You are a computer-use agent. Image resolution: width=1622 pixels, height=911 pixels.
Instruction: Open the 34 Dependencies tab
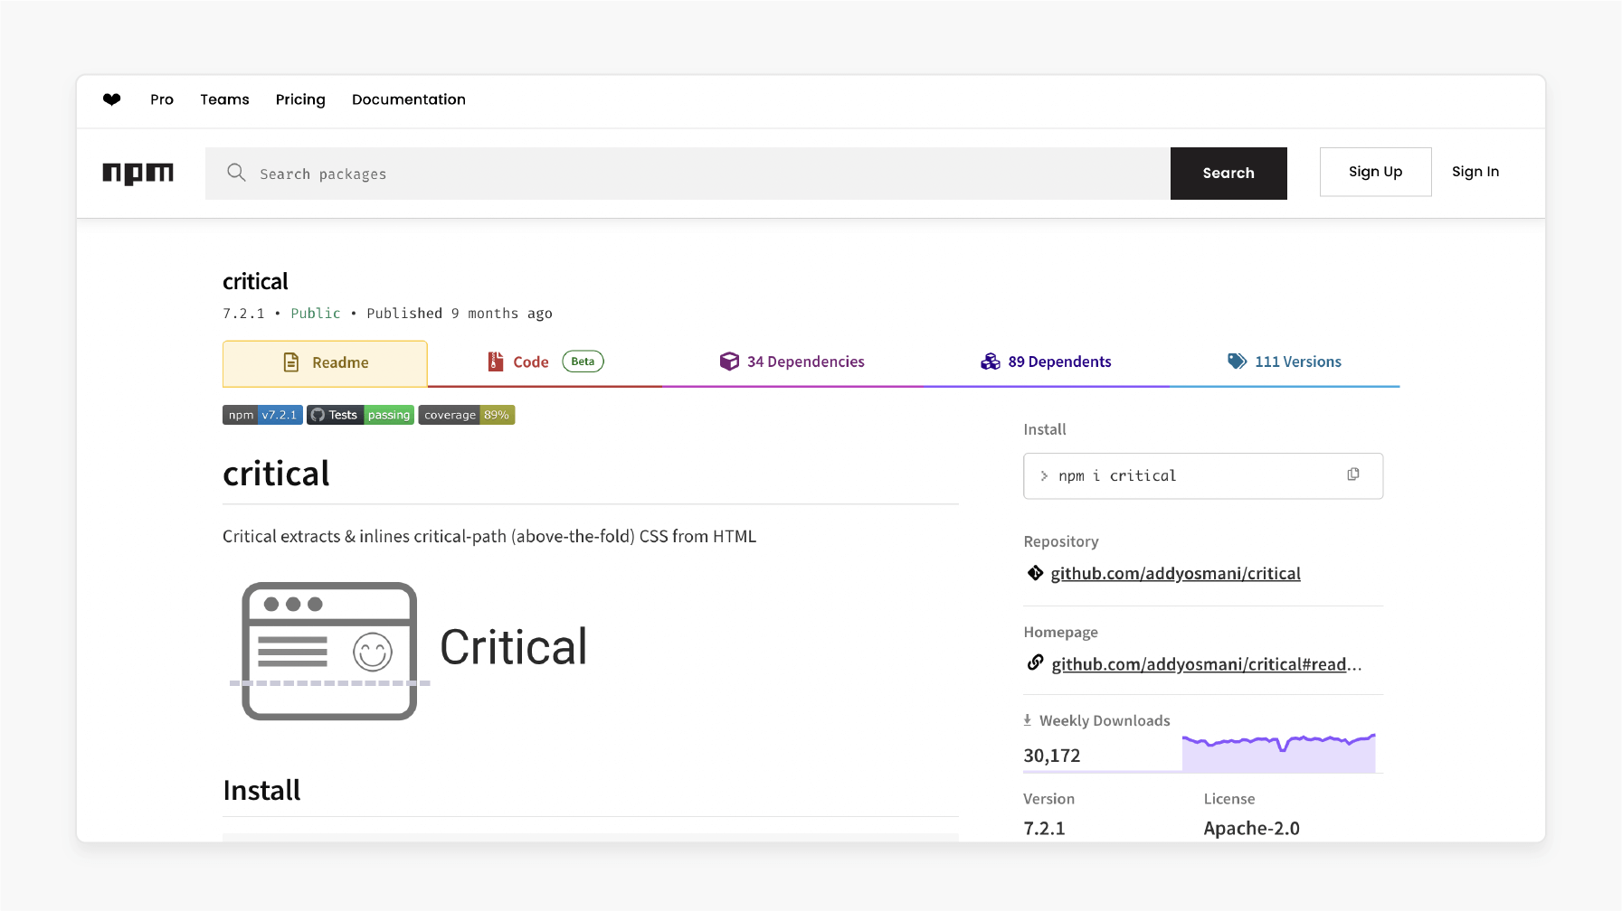(x=792, y=362)
